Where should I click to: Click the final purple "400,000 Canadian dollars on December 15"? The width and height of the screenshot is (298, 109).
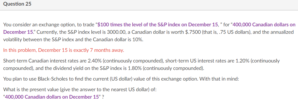(x=52, y=97)
